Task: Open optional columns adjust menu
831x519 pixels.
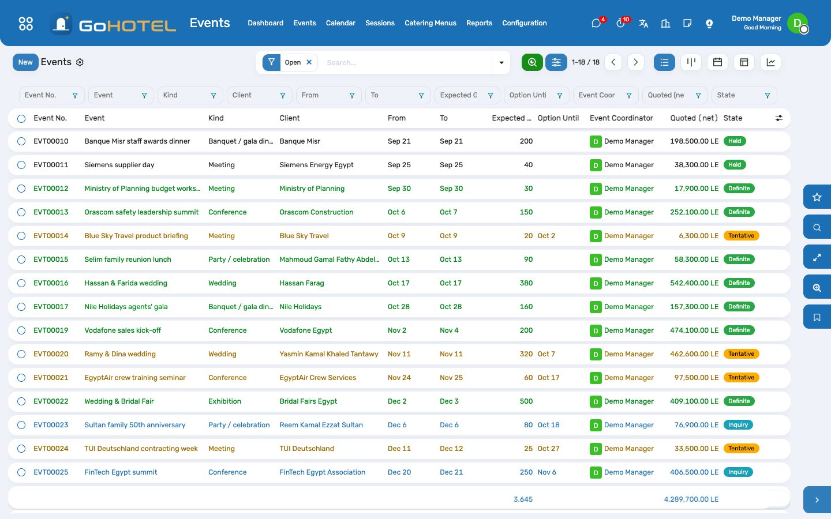Action: 779,118
